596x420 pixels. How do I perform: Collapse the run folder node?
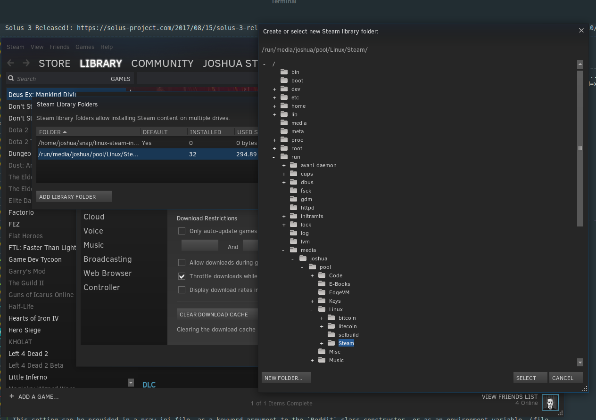pyautogui.click(x=274, y=157)
